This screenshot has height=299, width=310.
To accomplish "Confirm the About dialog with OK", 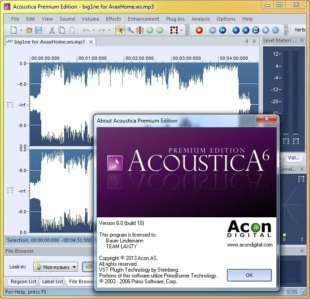I will pos(249,275).
